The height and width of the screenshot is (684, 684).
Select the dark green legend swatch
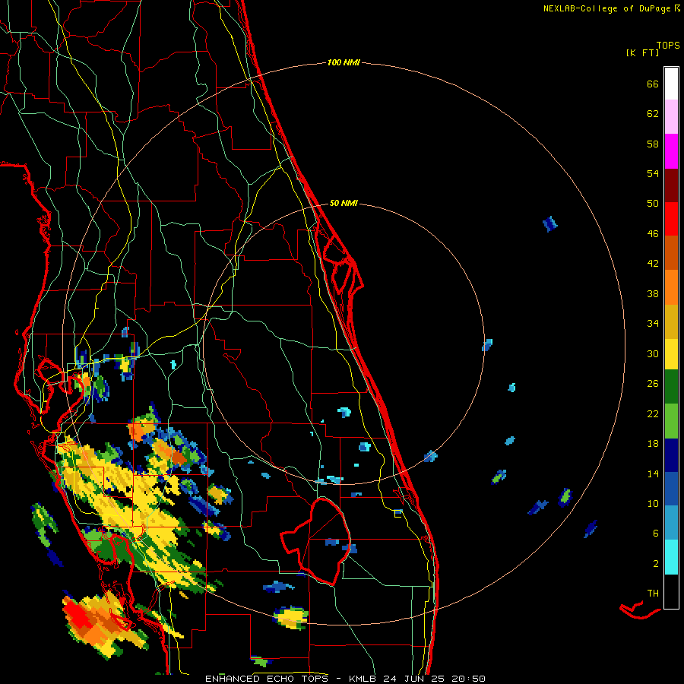click(x=671, y=387)
